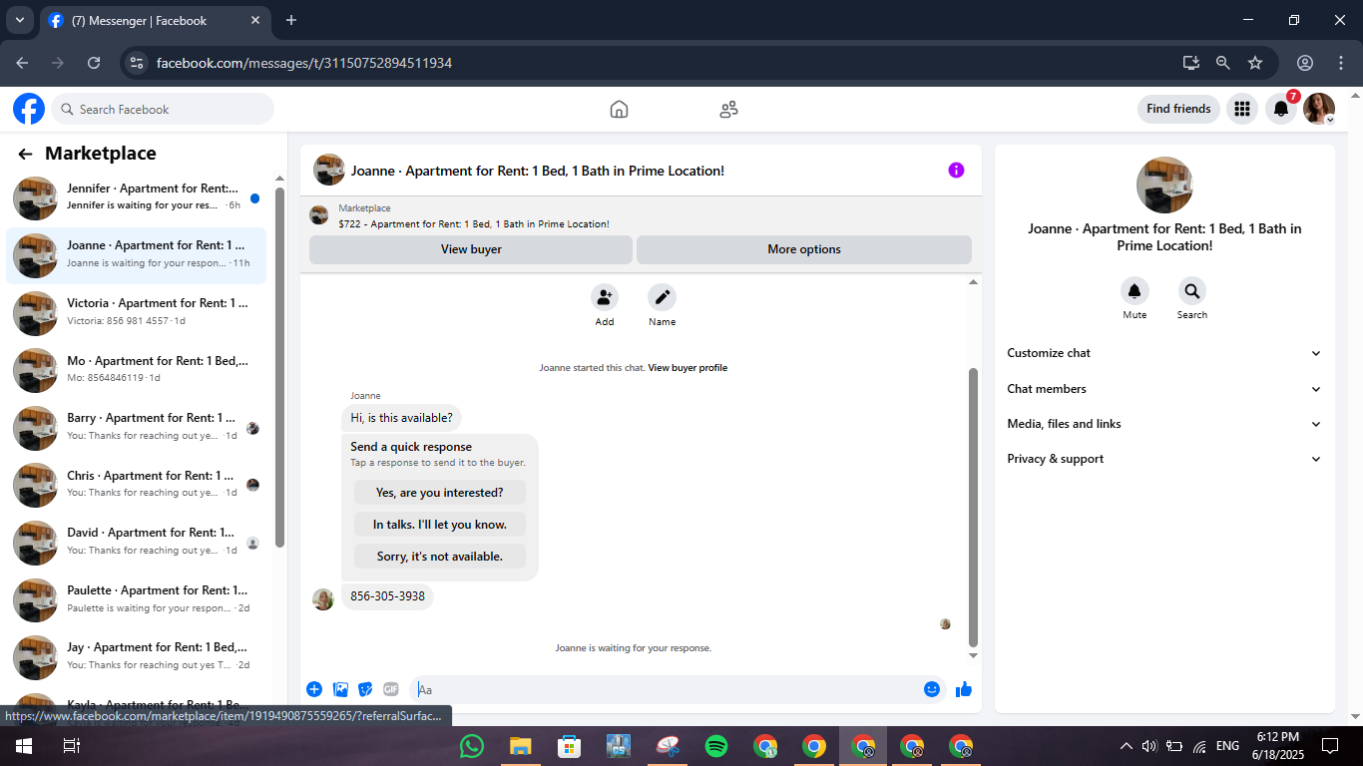The height and width of the screenshot is (766, 1363).
Task: Send quick reply "Yes, are you interested?"
Action: point(439,493)
